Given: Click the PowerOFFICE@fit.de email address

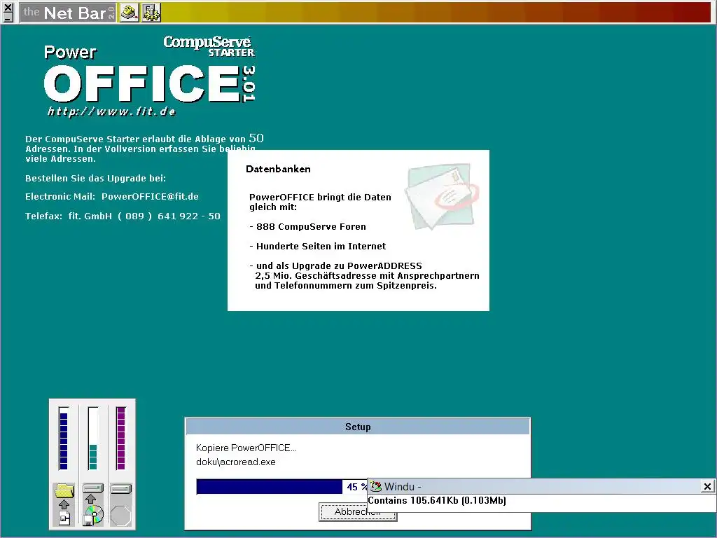Looking at the screenshot, I should [x=150, y=197].
